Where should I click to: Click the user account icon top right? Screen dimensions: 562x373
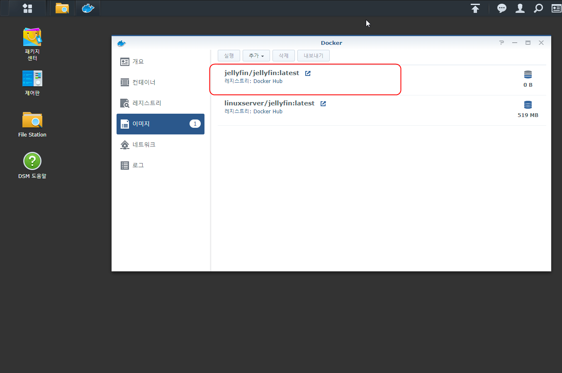520,8
